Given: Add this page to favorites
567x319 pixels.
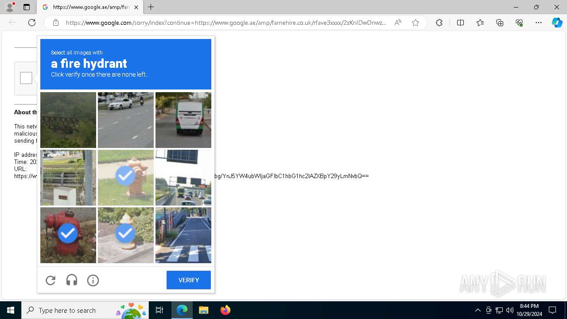Looking at the screenshot, I should [416, 23].
